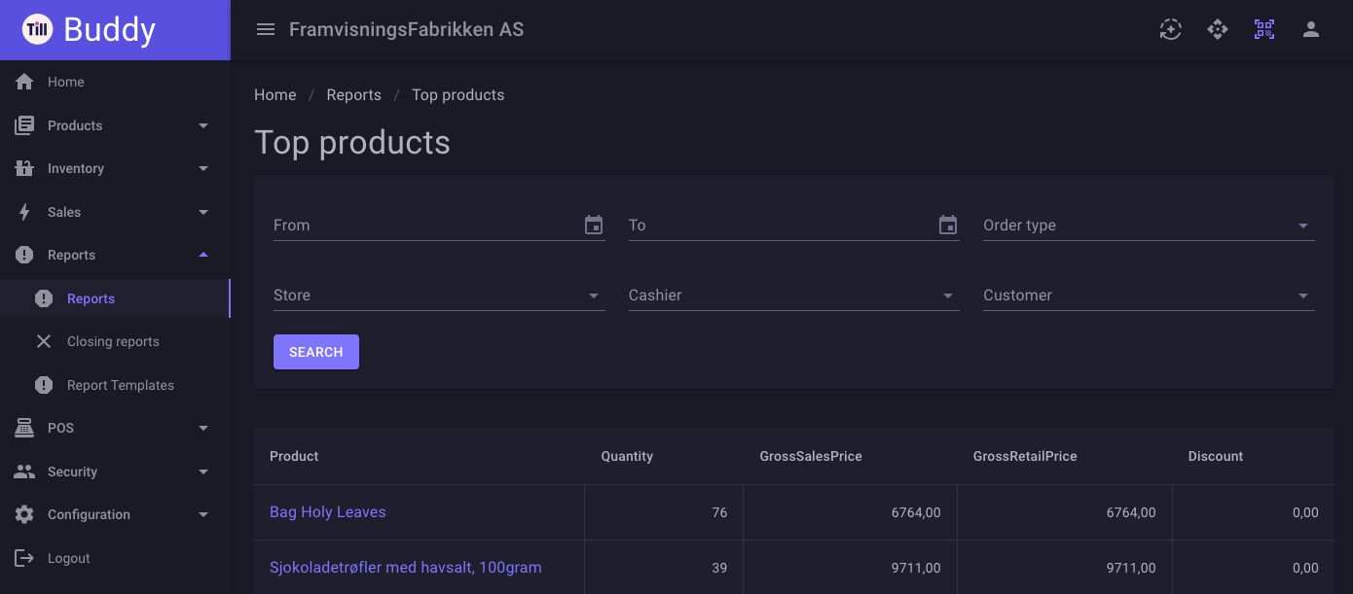Open the Store dropdown
The width and height of the screenshot is (1353, 594).
439,296
